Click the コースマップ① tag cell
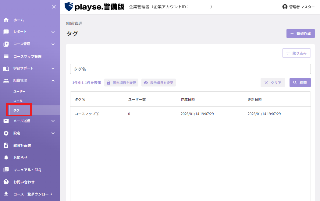Screen dimensions: 320x201 pyautogui.click(x=87, y=114)
